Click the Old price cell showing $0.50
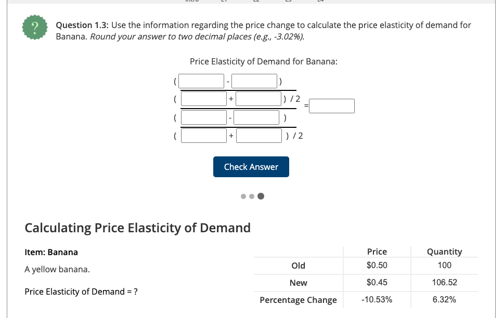 click(376, 266)
